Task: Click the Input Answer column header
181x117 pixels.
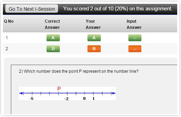Action: (134, 24)
